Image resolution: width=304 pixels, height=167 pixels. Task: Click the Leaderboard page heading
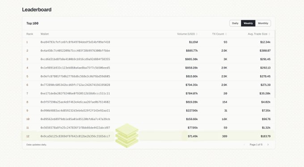(37, 9)
